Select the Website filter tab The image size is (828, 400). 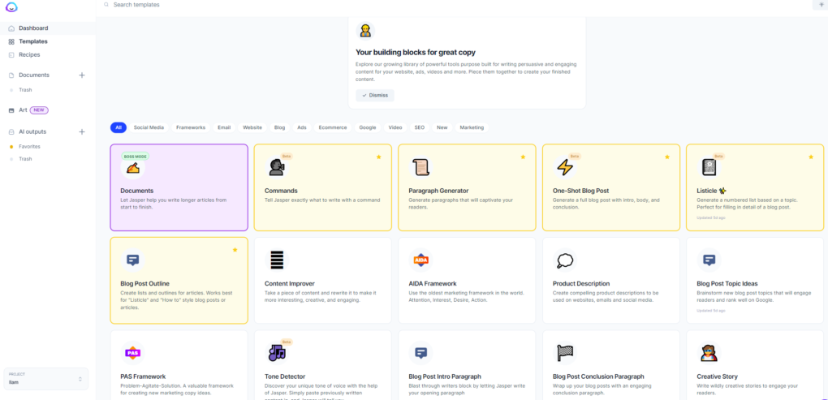[252, 127]
